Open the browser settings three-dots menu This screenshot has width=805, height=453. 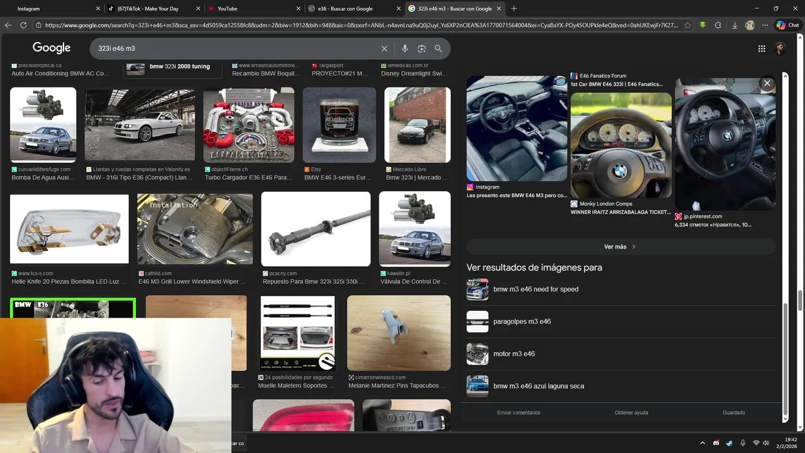[x=765, y=25]
